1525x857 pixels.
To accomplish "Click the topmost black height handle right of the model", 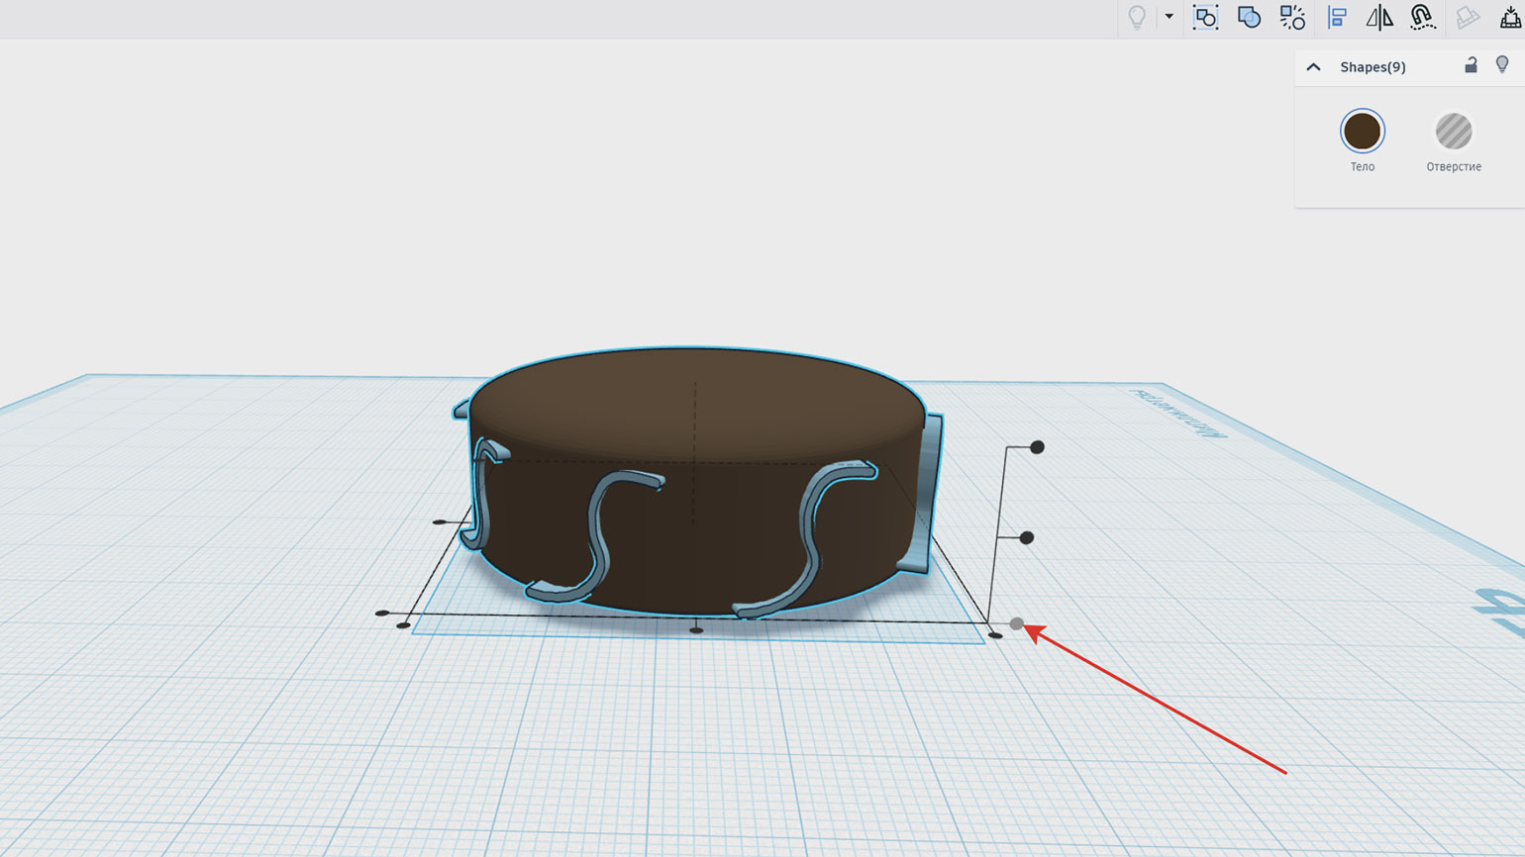I will [x=1037, y=447].
